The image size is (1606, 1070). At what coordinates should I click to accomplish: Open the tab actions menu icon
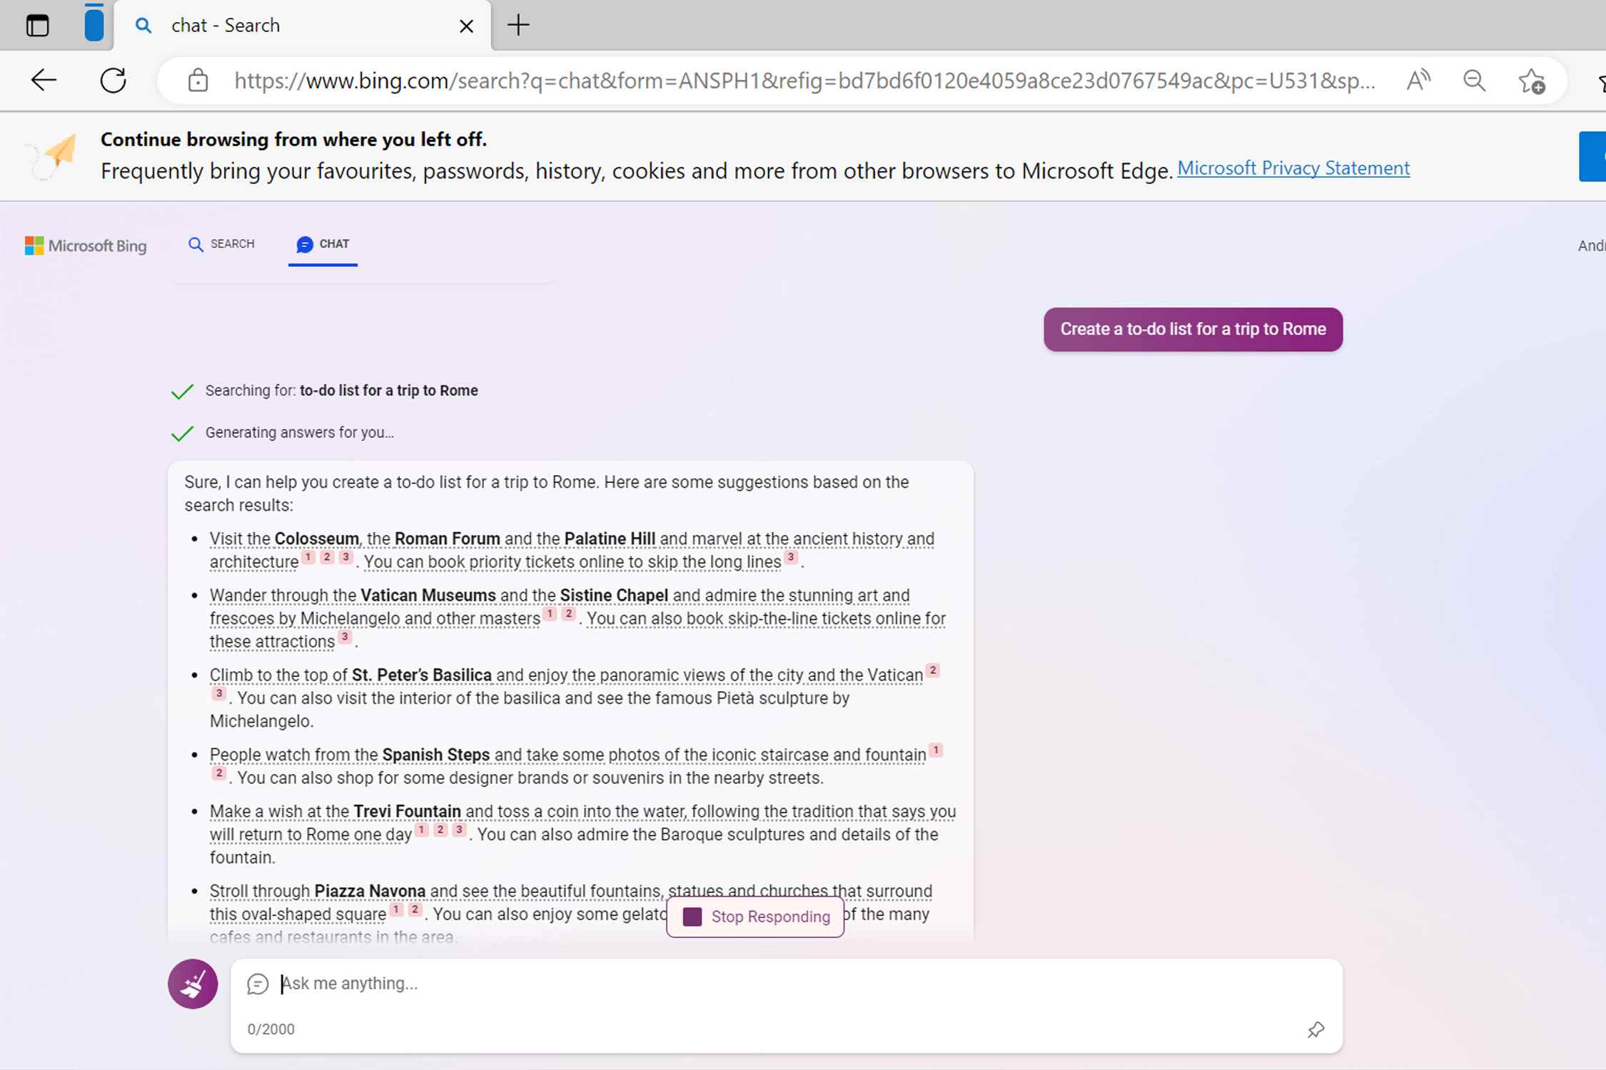(37, 26)
